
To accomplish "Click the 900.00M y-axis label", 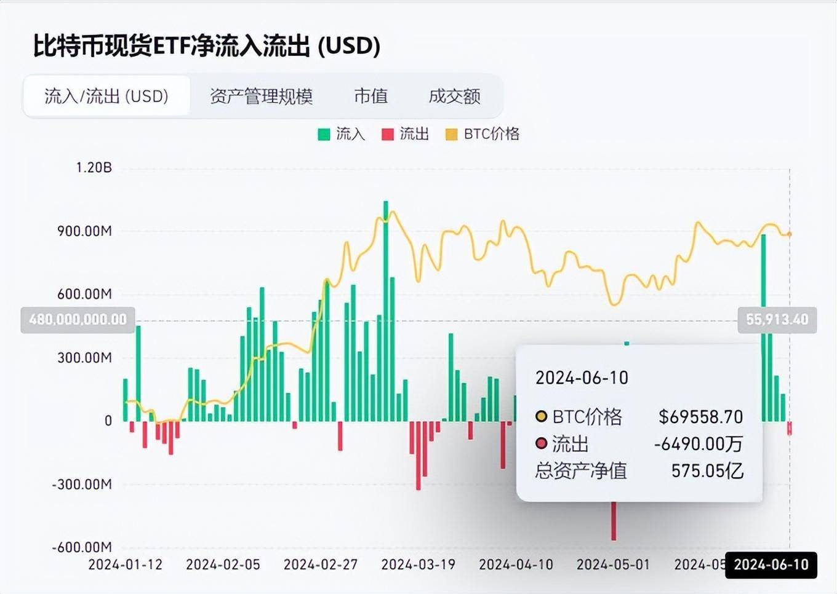I will point(84,231).
